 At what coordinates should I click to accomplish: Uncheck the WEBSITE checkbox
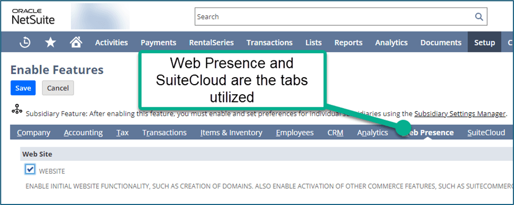pyautogui.click(x=30, y=169)
